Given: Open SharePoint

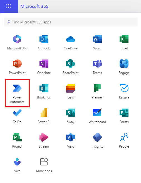Looking at the screenshot, I should click(x=71, y=67).
